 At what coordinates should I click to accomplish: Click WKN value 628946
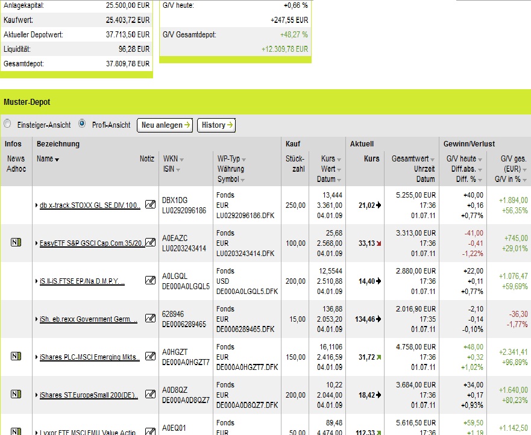pyautogui.click(x=173, y=314)
